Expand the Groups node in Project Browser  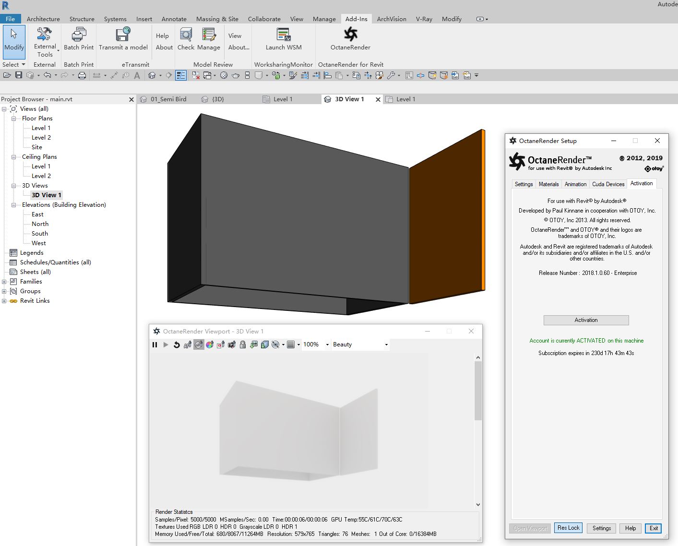(x=4, y=291)
